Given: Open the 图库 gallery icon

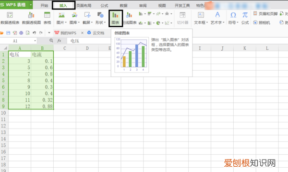Looking at the screenshot, I should click(x=74, y=15).
